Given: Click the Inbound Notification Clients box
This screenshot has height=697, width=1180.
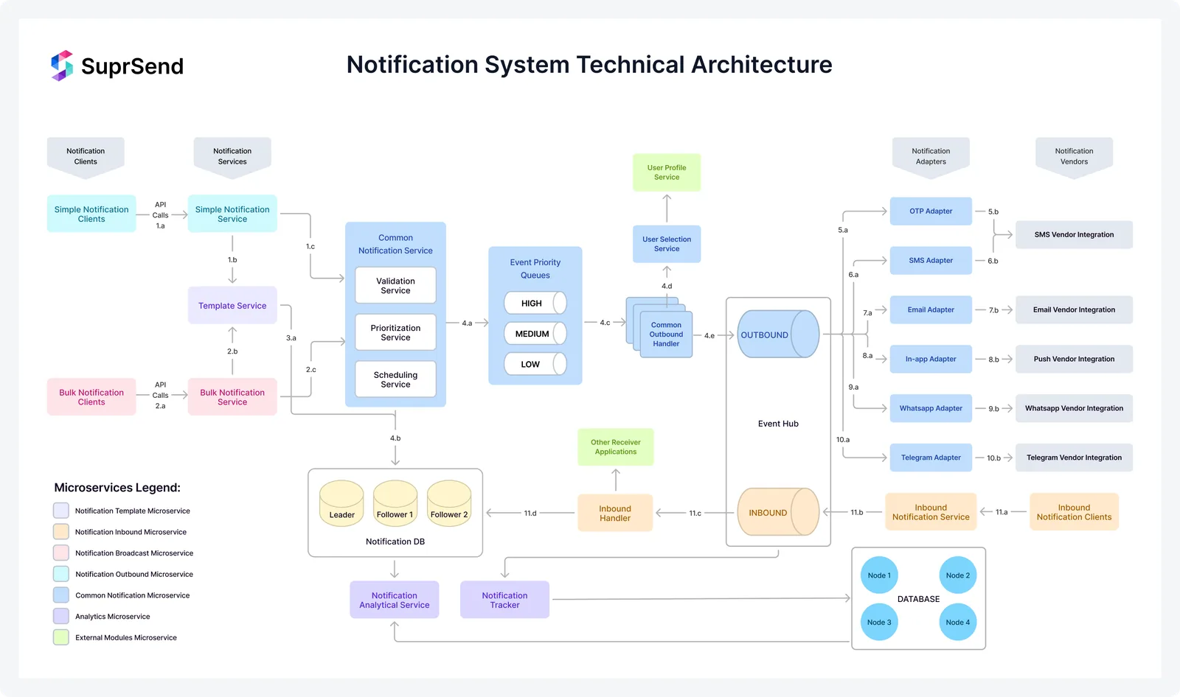Looking at the screenshot, I should [1074, 512].
